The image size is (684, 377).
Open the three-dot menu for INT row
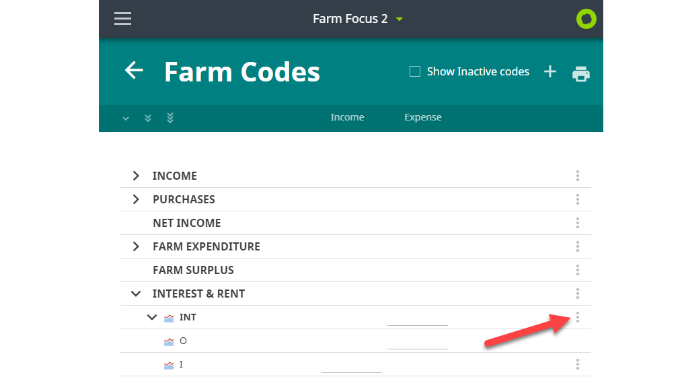[x=578, y=317]
